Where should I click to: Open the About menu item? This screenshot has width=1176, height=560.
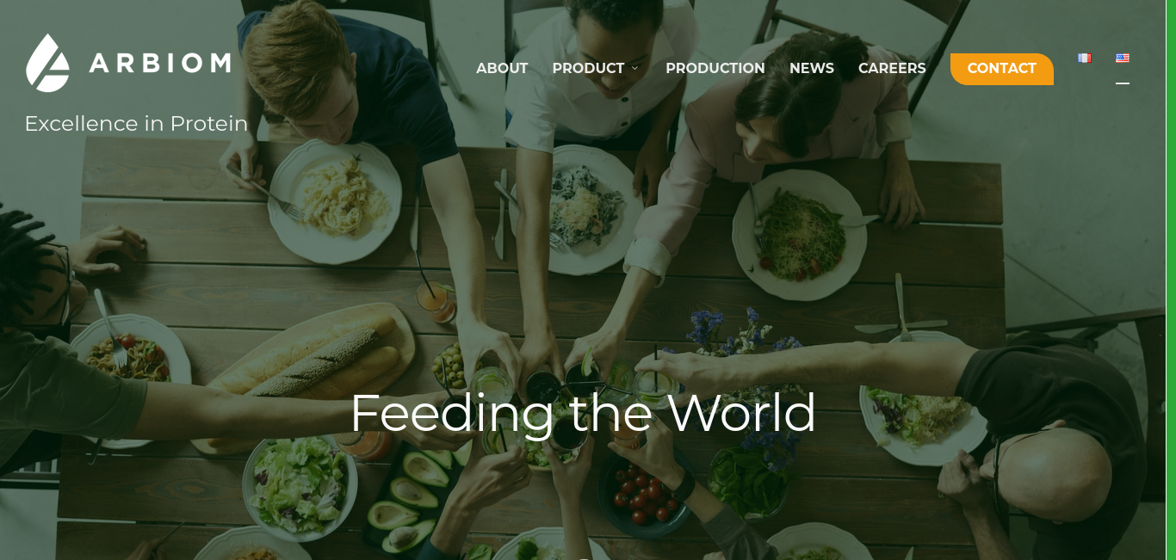pos(502,68)
